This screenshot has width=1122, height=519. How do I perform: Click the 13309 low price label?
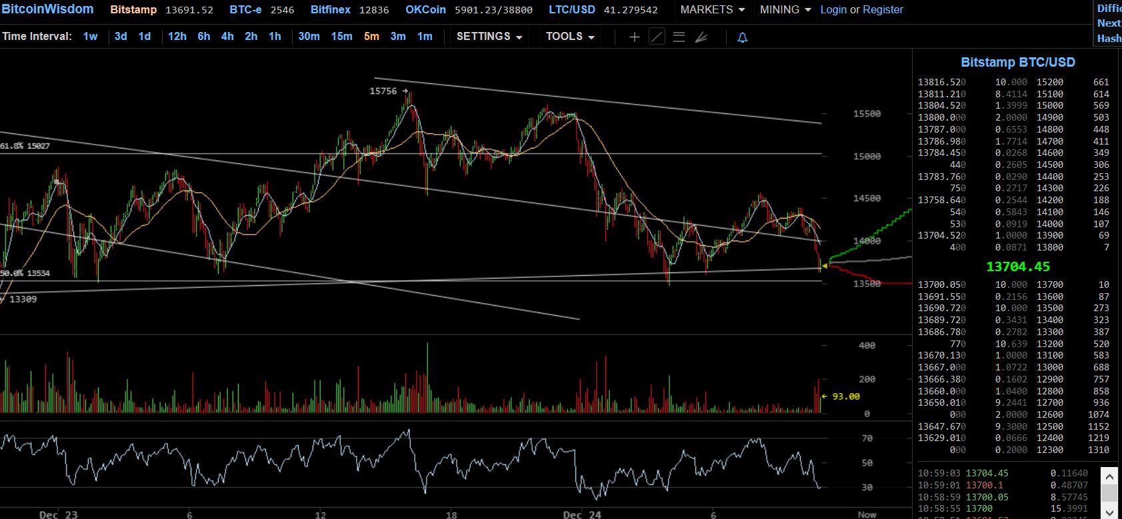[x=23, y=299]
